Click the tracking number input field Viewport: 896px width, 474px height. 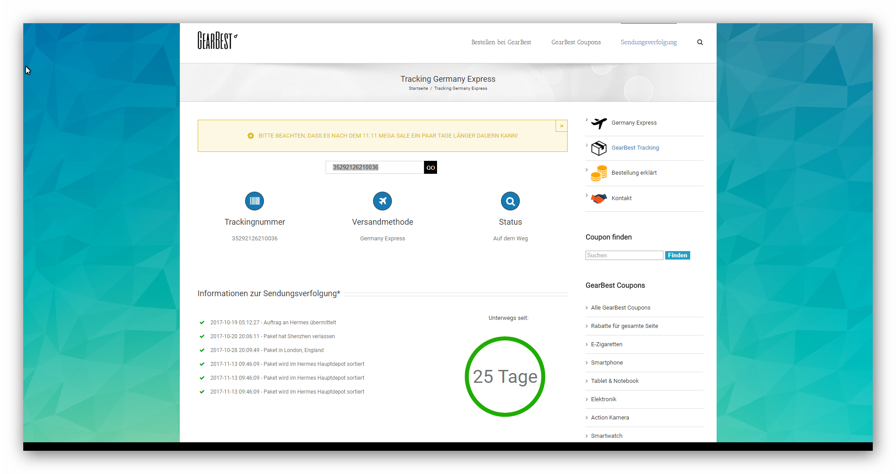click(375, 168)
